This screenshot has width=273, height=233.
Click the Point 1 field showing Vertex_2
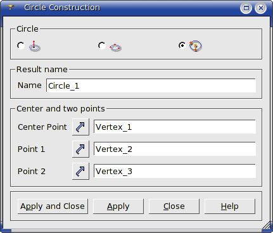click(x=175, y=149)
